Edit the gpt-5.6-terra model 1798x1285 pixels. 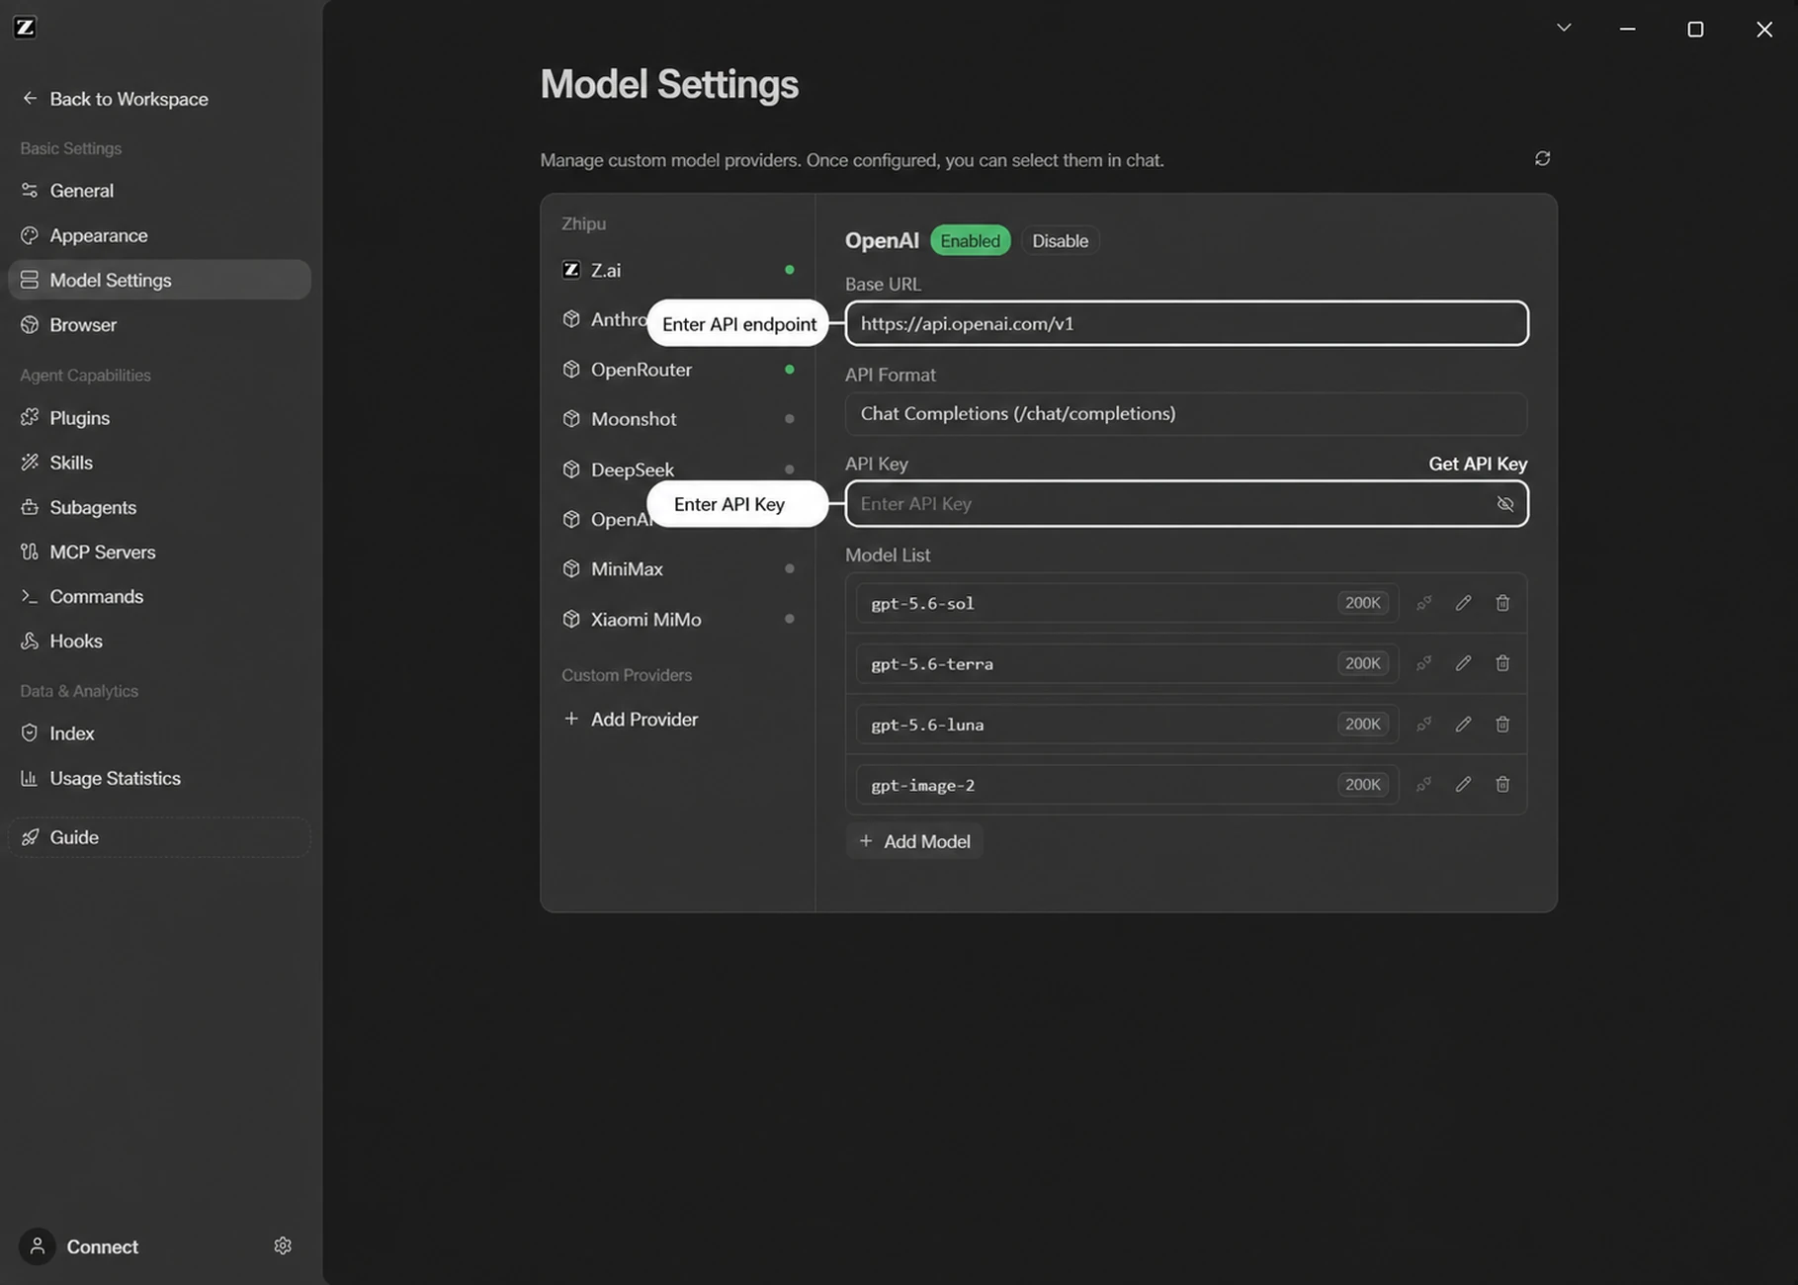(1463, 663)
